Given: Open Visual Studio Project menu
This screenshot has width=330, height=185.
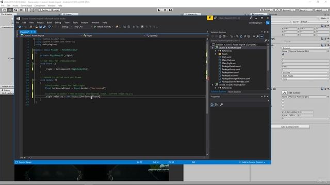Looking at the screenshot, I should click(40, 23).
